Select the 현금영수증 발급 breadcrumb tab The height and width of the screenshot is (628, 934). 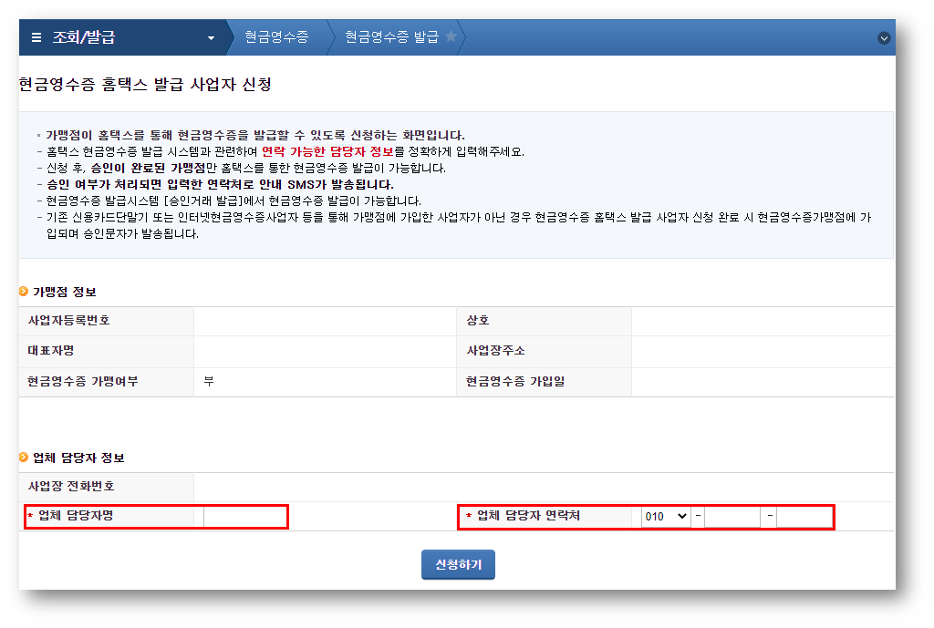click(392, 36)
